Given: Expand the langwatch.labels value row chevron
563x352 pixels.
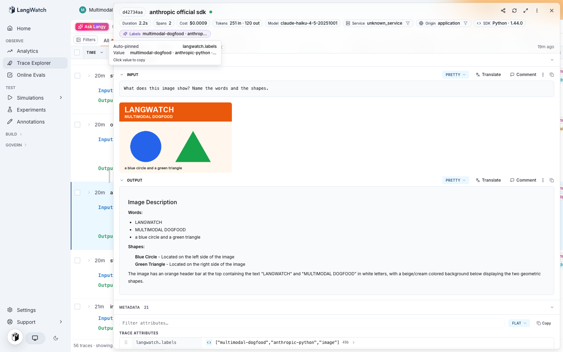Looking at the screenshot, I should [x=354, y=342].
